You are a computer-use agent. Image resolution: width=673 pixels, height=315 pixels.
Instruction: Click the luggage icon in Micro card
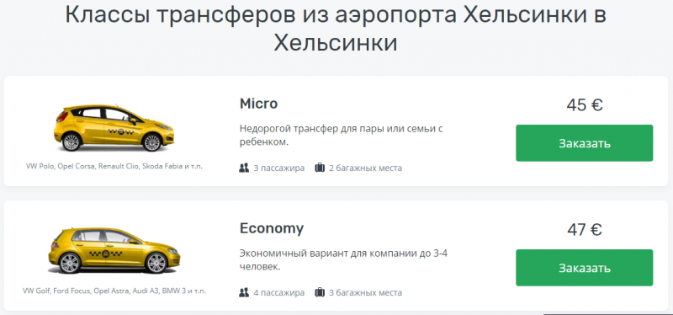tap(320, 168)
